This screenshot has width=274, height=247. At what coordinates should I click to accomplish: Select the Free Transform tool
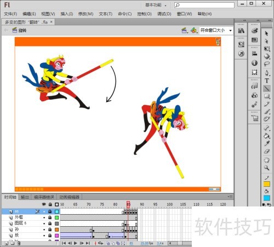267,49
